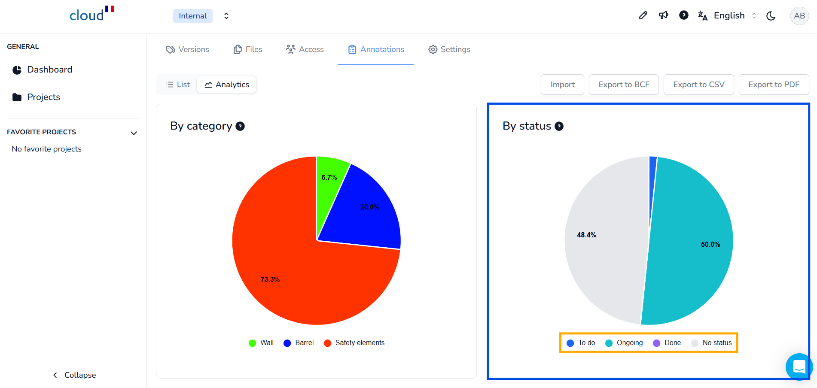Click Export to CSV button
Viewport: 817px width, 388px height.
click(698, 85)
